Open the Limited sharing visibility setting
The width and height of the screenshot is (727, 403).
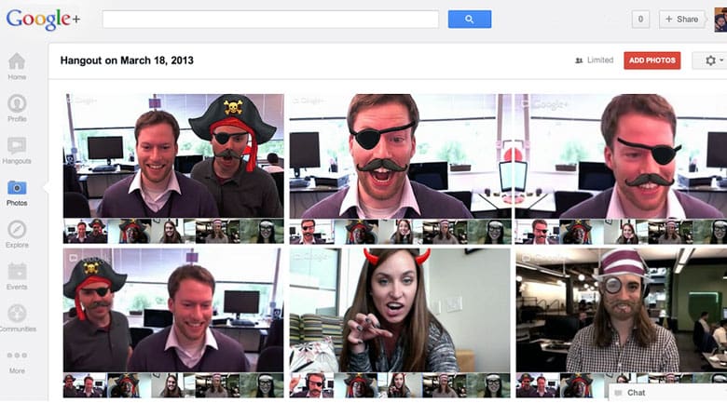[x=594, y=60]
